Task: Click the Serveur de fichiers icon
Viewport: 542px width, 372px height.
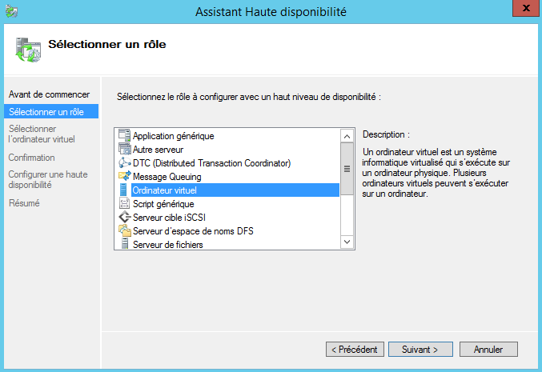Action: (x=124, y=244)
